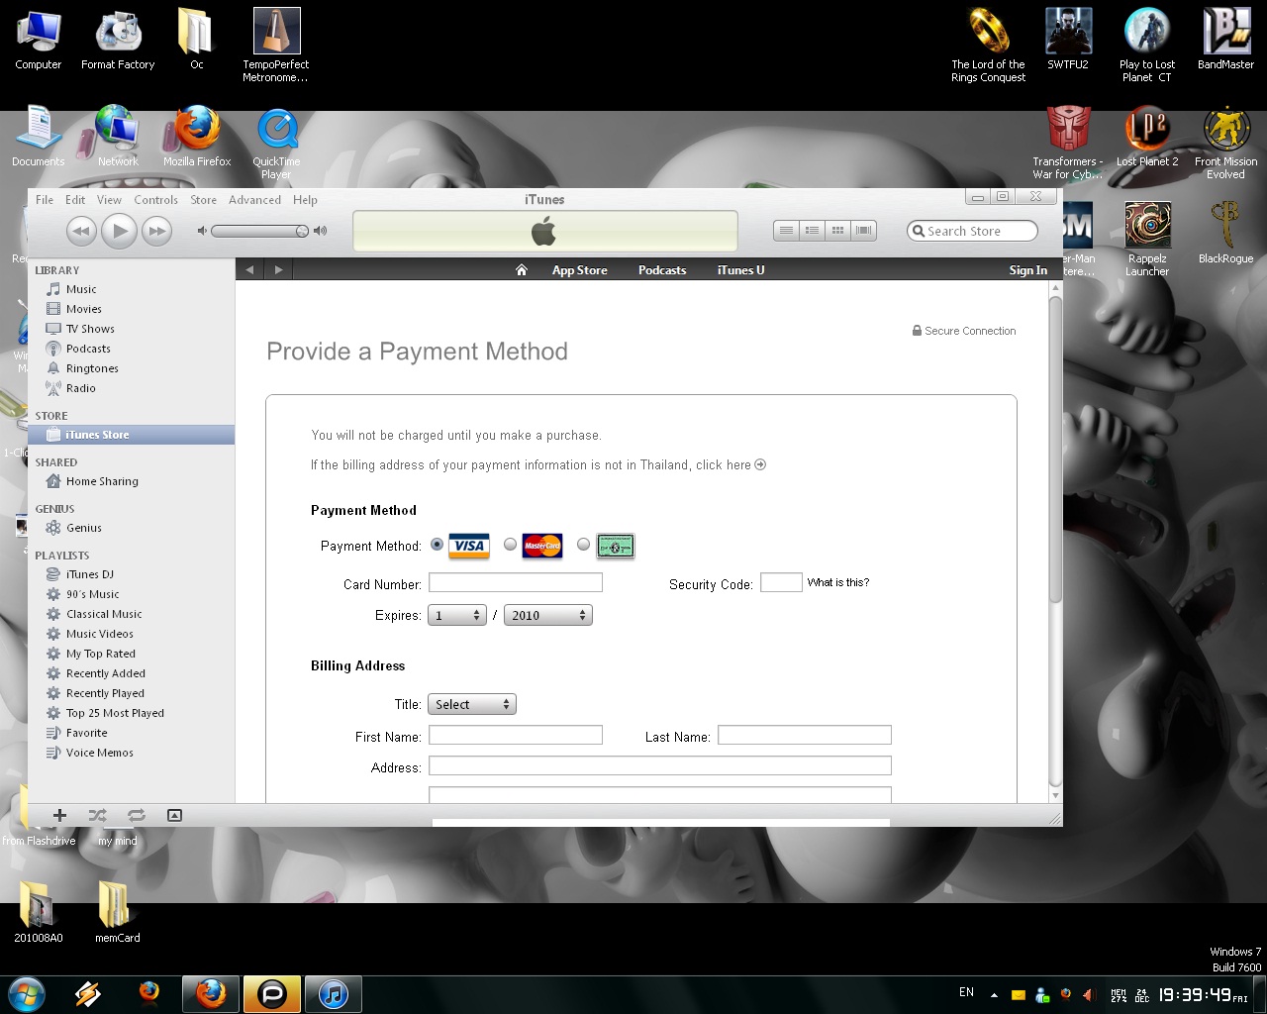This screenshot has height=1014, width=1267.
Task: Open the App Store tab
Action: click(580, 270)
